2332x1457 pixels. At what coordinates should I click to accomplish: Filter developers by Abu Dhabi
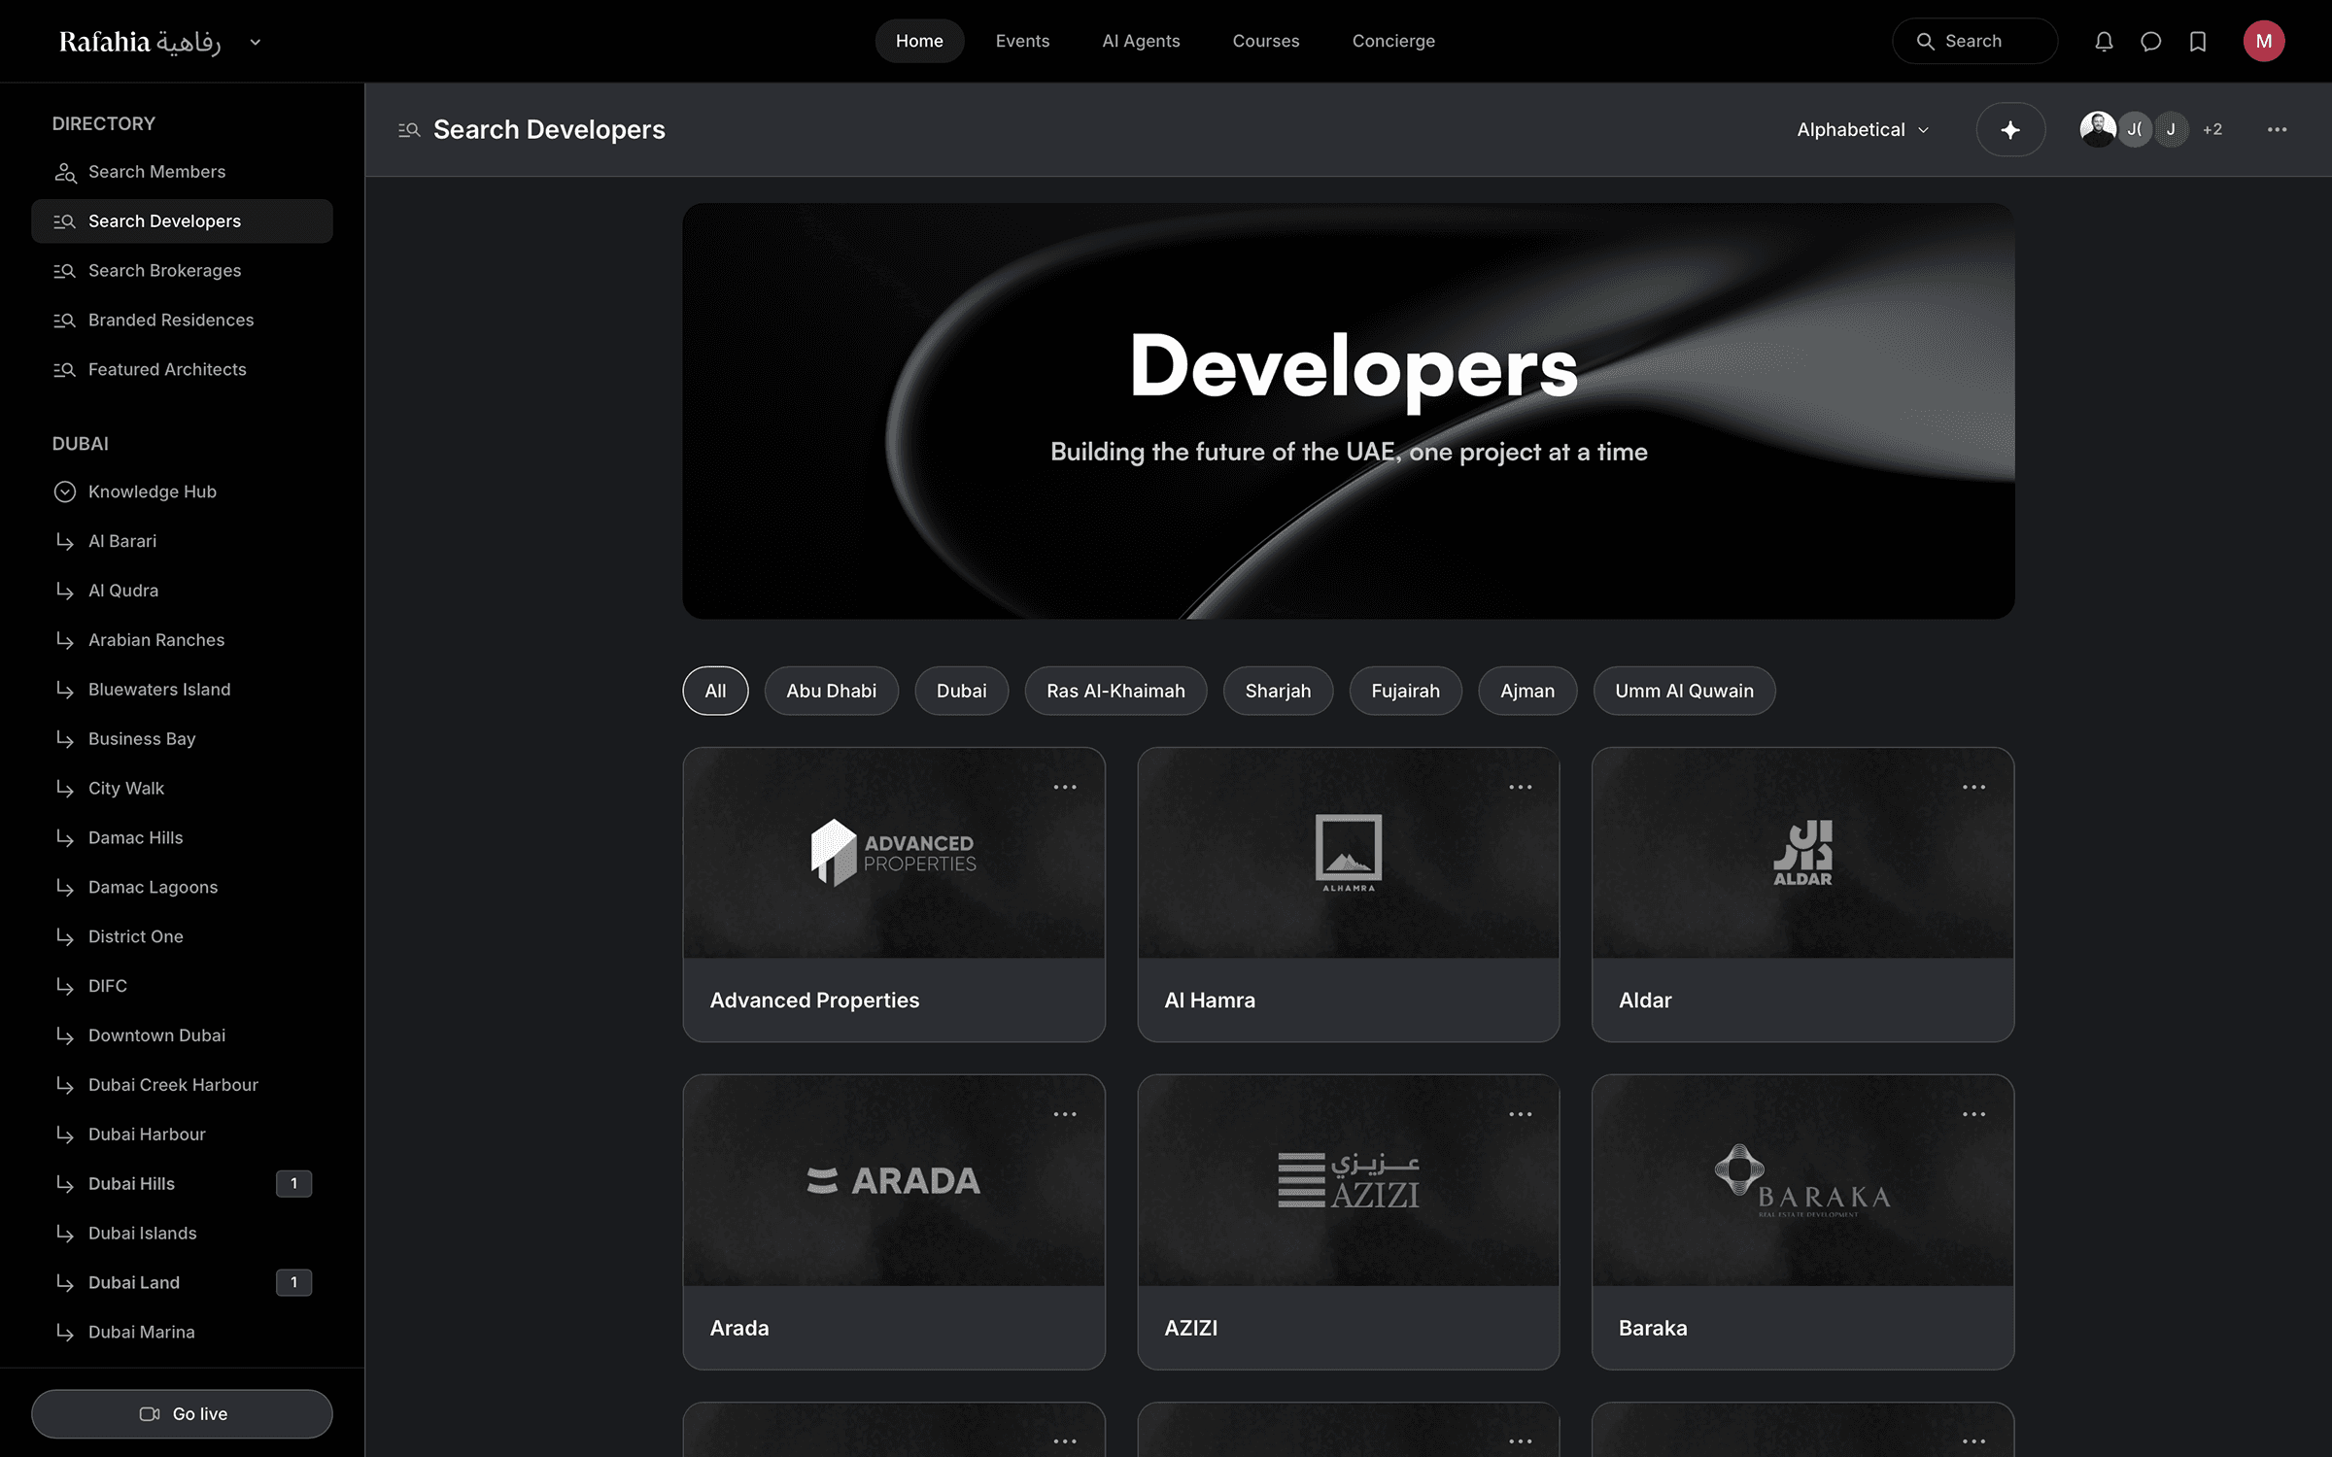[831, 691]
